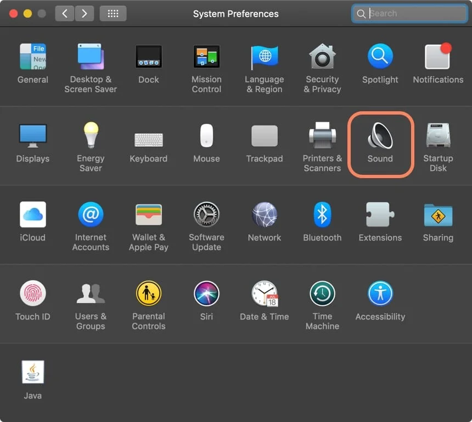Open Desktop & Screen Saver preferences
Viewport: 472px width, 422px height.
(x=90, y=57)
